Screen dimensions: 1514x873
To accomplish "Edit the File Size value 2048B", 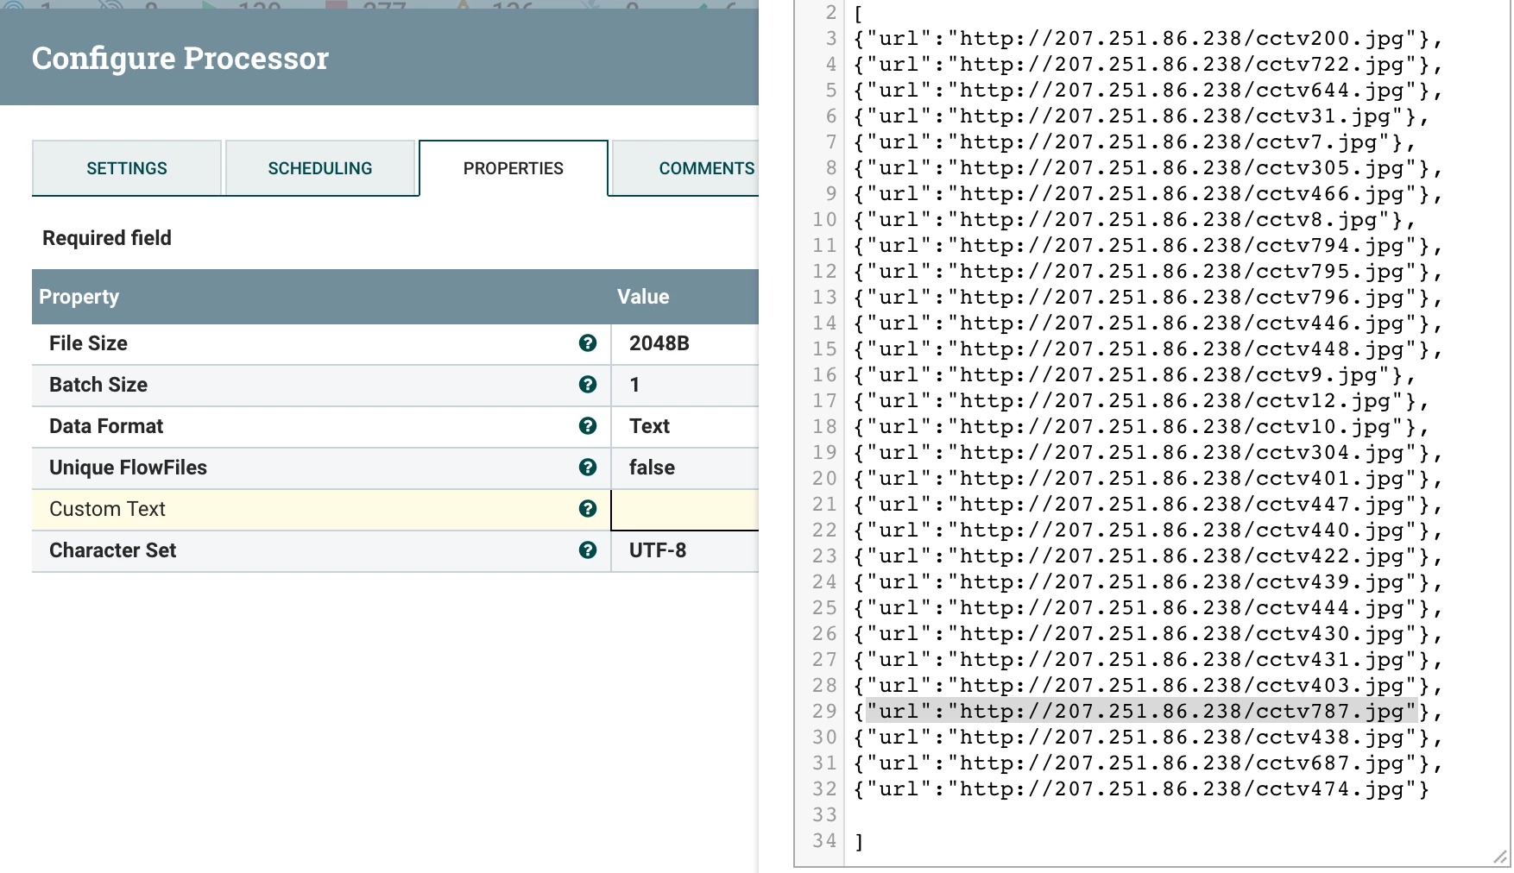I will (x=685, y=343).
